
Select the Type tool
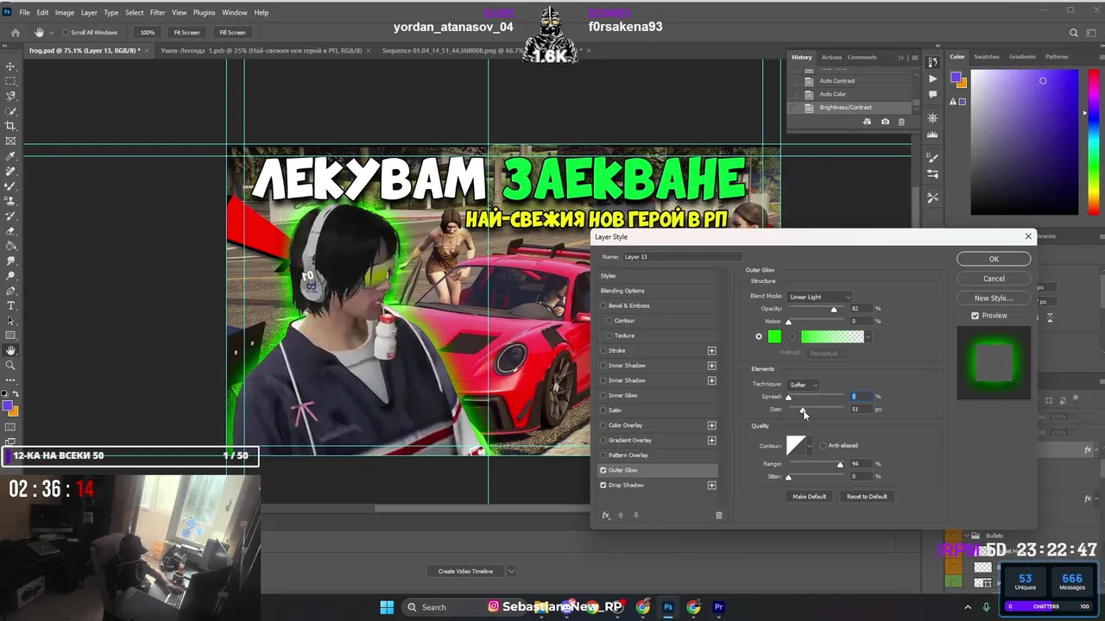(10, 305)
